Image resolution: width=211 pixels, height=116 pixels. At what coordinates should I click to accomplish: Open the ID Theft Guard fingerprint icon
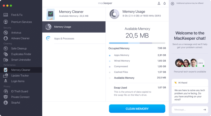[x=6, y=91]
